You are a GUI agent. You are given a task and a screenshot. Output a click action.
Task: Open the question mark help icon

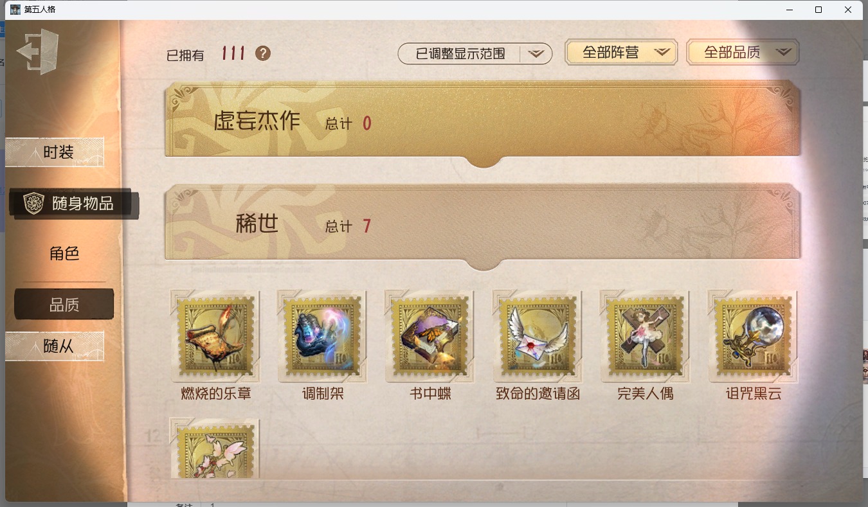262,53
